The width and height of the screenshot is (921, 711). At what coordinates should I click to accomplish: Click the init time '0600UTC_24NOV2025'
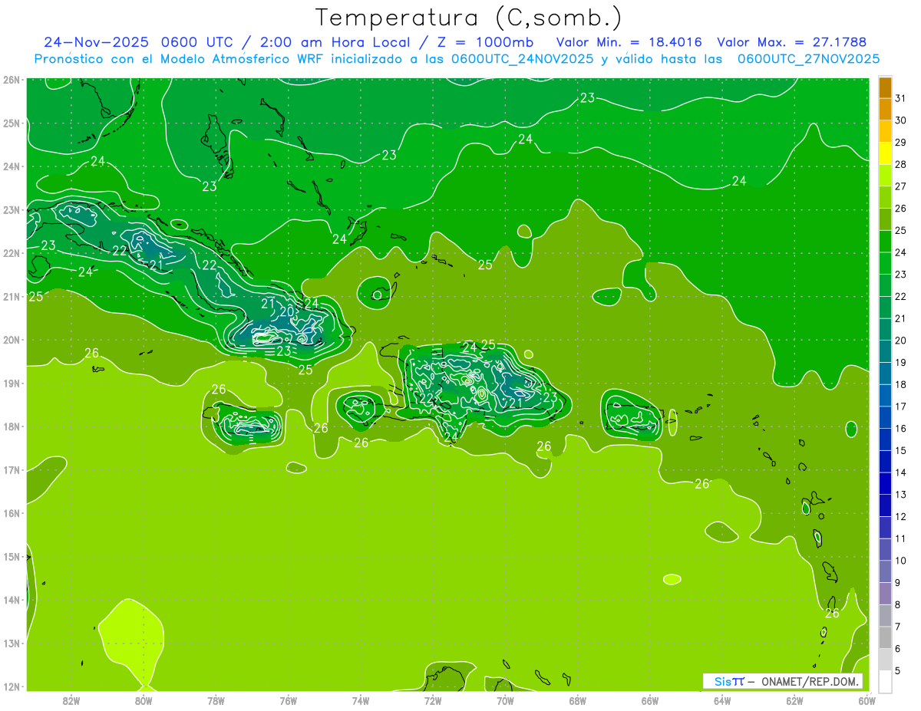click(x=522, y=59)
